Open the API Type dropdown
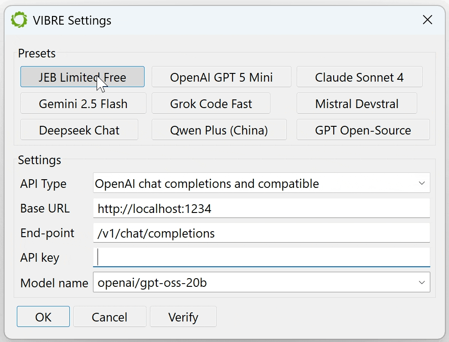 tap(262, 183)
